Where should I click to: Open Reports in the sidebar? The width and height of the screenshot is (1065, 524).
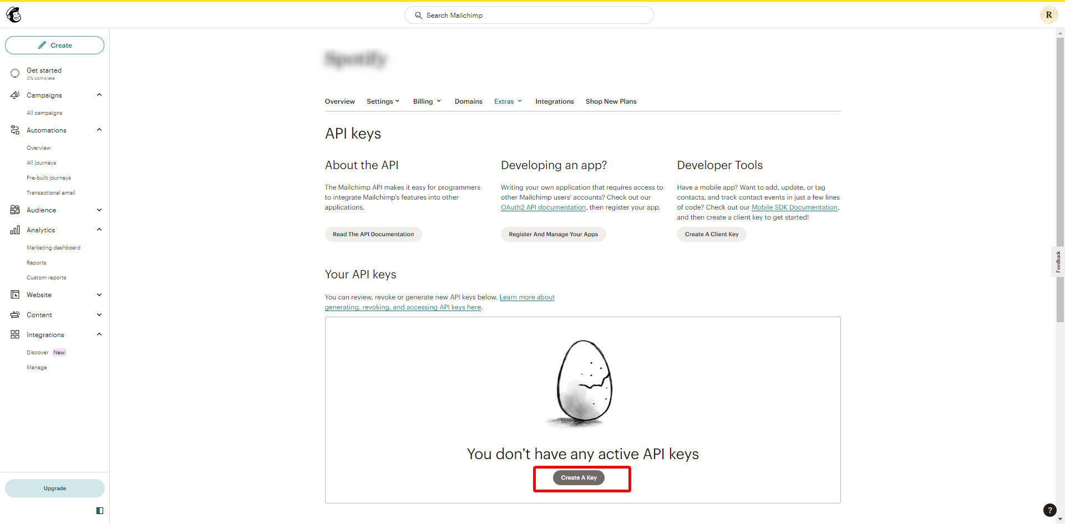coord(36,262)
